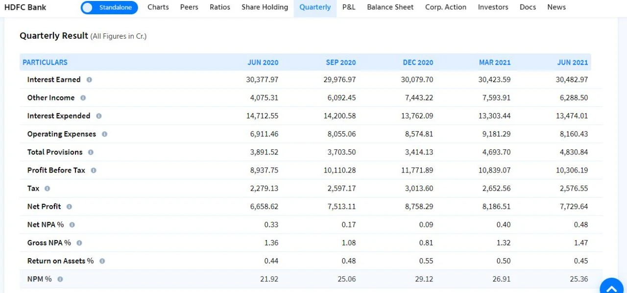Click the Quarterly Result heading

coord(54,36)
